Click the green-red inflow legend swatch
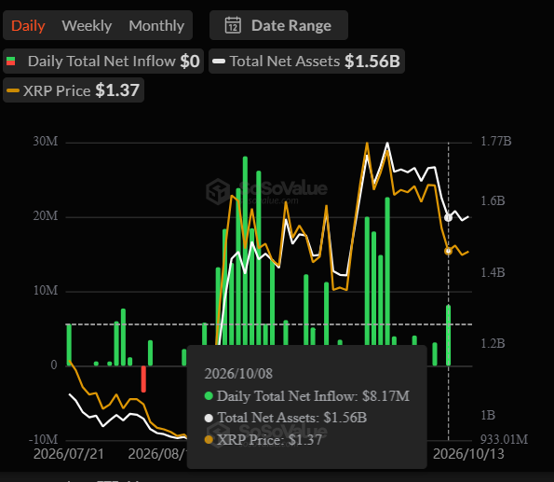The height and width of the screenshot is (482, 554). [11, 62]
